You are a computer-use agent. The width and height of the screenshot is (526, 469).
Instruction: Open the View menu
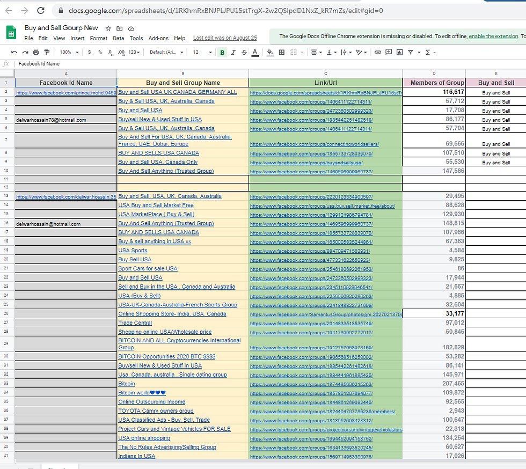click(x=59, y=38)
